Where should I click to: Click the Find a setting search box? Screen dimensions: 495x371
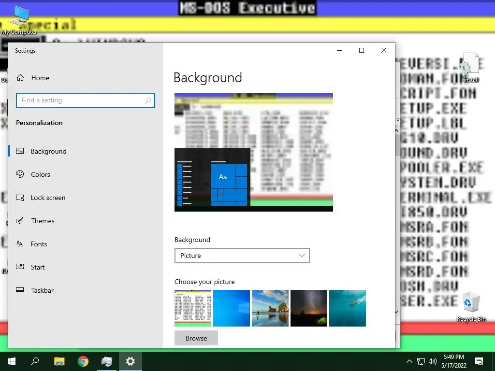(86, 100)
